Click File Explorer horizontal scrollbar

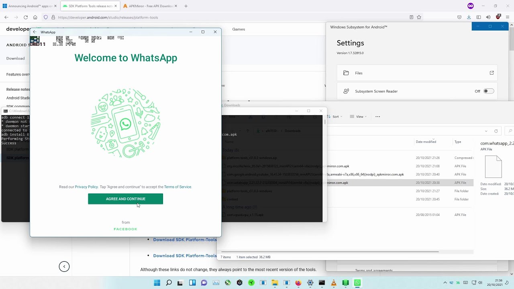[x=329, y=252]
